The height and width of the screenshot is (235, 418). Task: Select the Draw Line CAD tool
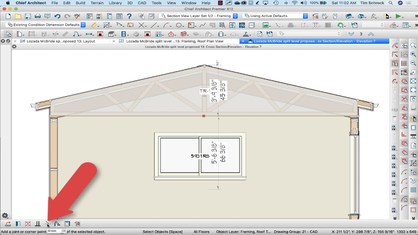coord(153,25)
